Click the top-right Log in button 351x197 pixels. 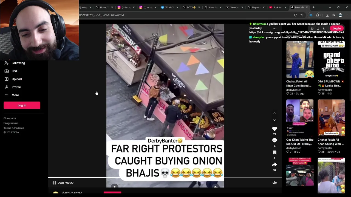(x=336, y=28)
